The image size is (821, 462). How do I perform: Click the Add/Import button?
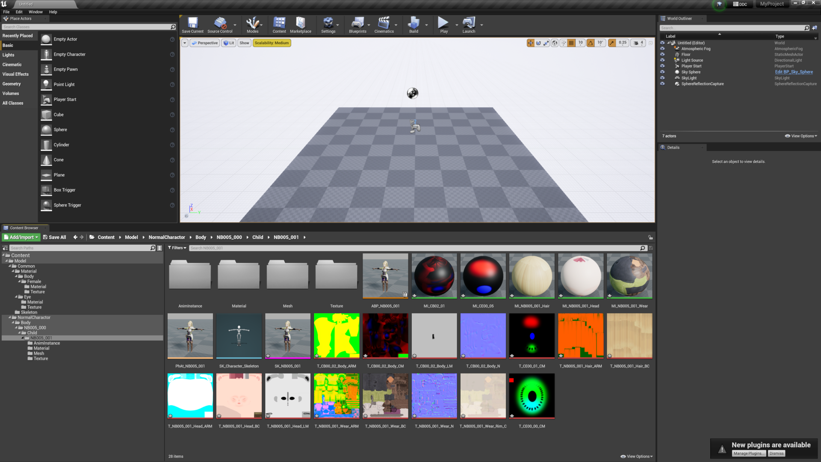(x=21, y=237)
